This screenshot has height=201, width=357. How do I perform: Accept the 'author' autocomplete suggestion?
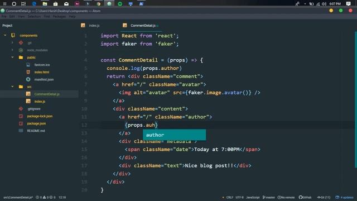tap(175, 135)
